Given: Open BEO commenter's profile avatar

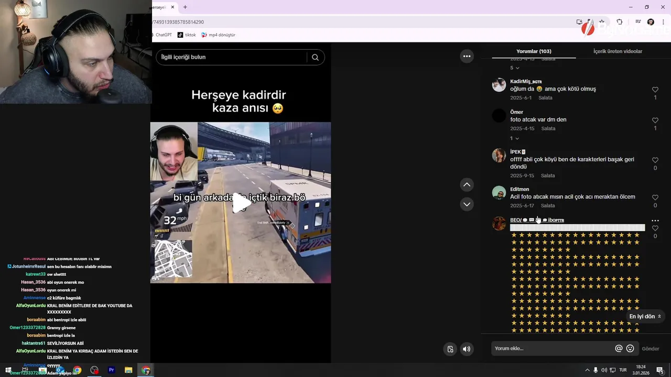Looking at the screenshot, I should (x=499, y=223).
